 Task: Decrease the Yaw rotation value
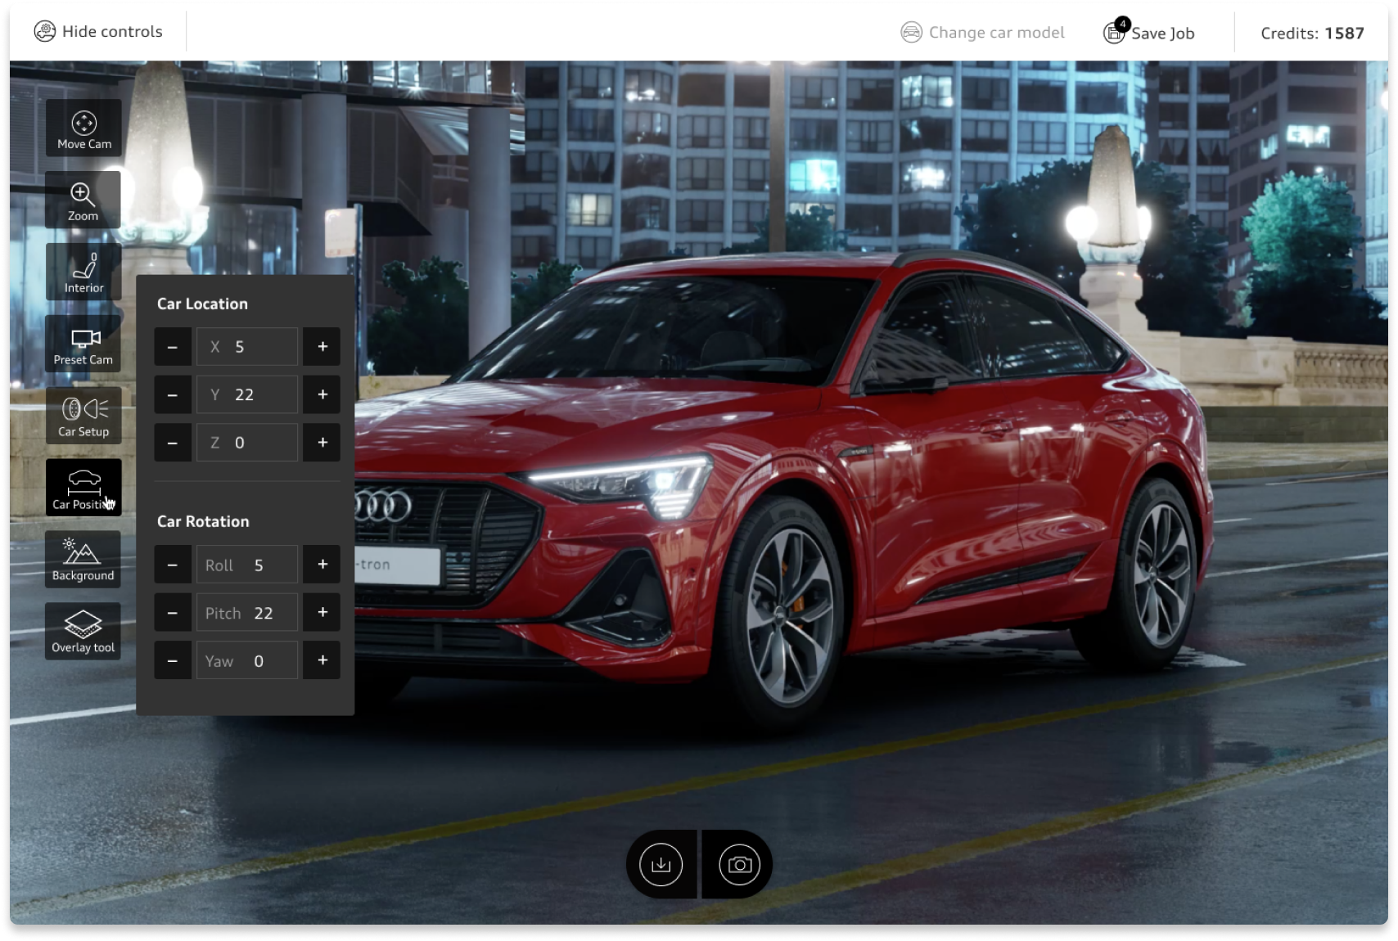(x=173, y=660)
